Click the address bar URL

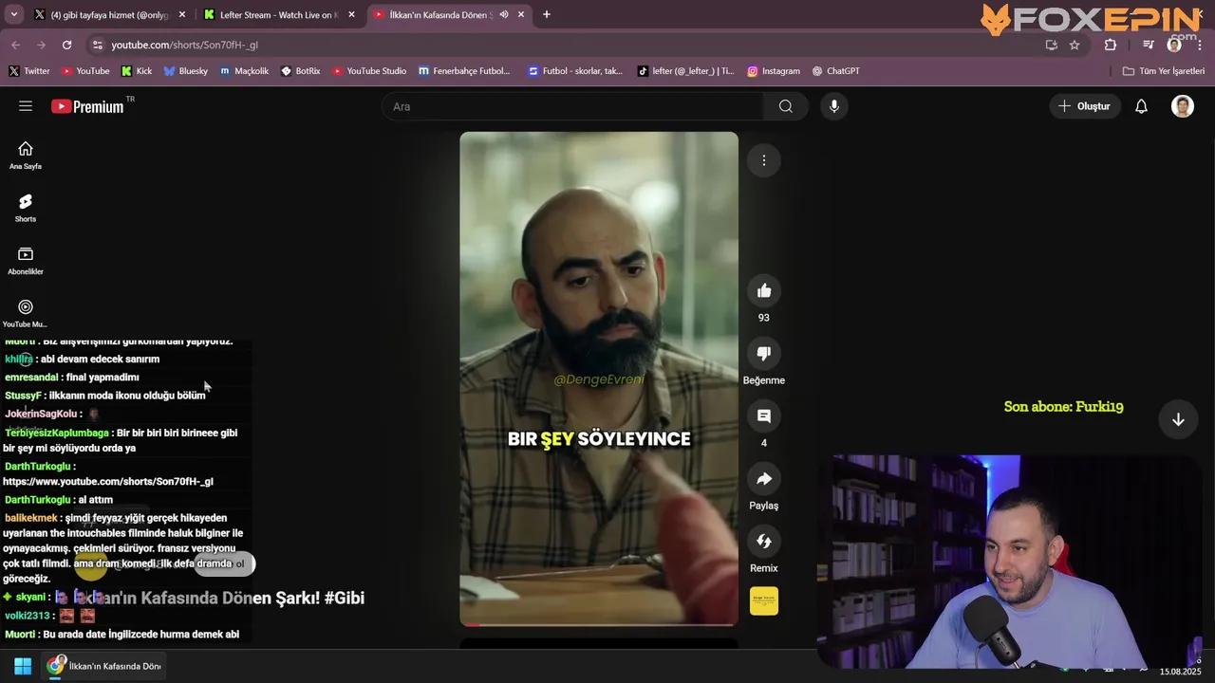pos(184,45)
